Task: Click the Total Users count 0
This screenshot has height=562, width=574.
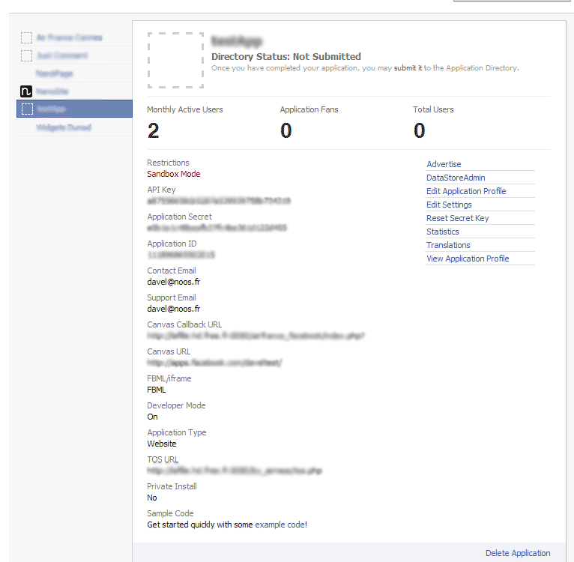Action: click(419, 130)
